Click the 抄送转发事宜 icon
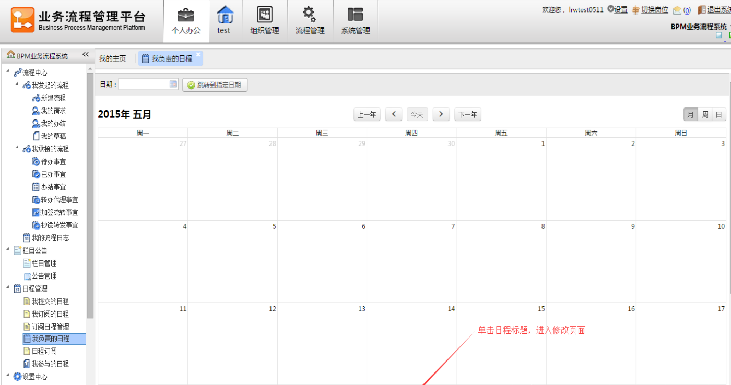731x385 pixels. click(36, 225)
